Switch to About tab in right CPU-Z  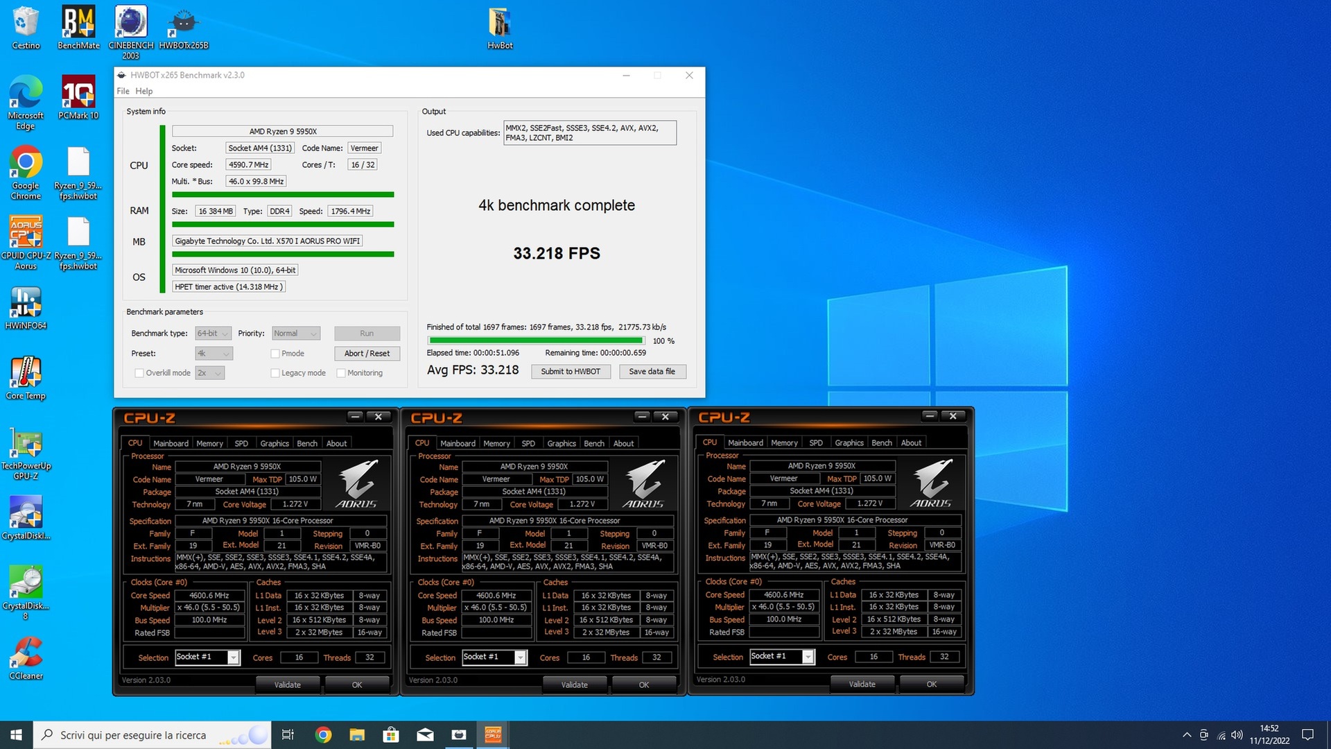911,443
